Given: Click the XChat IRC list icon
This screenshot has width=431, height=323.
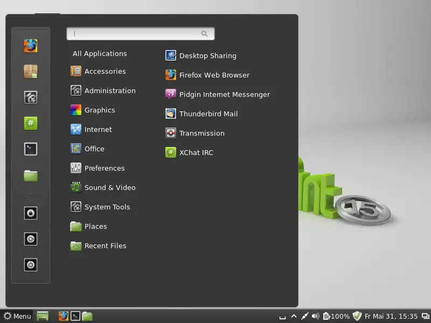Looking at the screenshot, I should (170, 152).
